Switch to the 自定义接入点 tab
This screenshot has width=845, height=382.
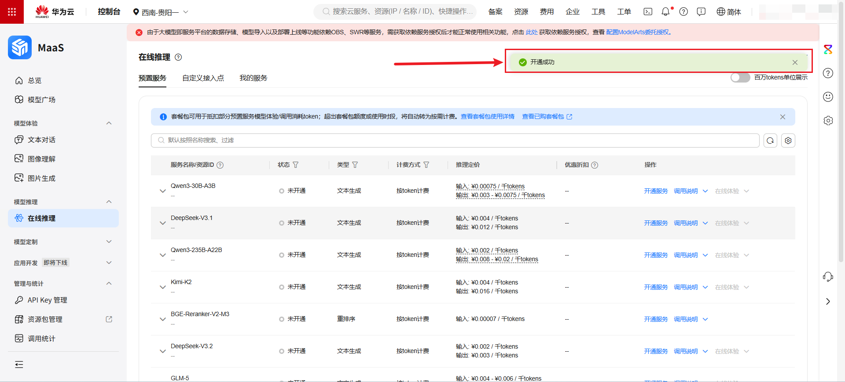[x=203, y=78]
